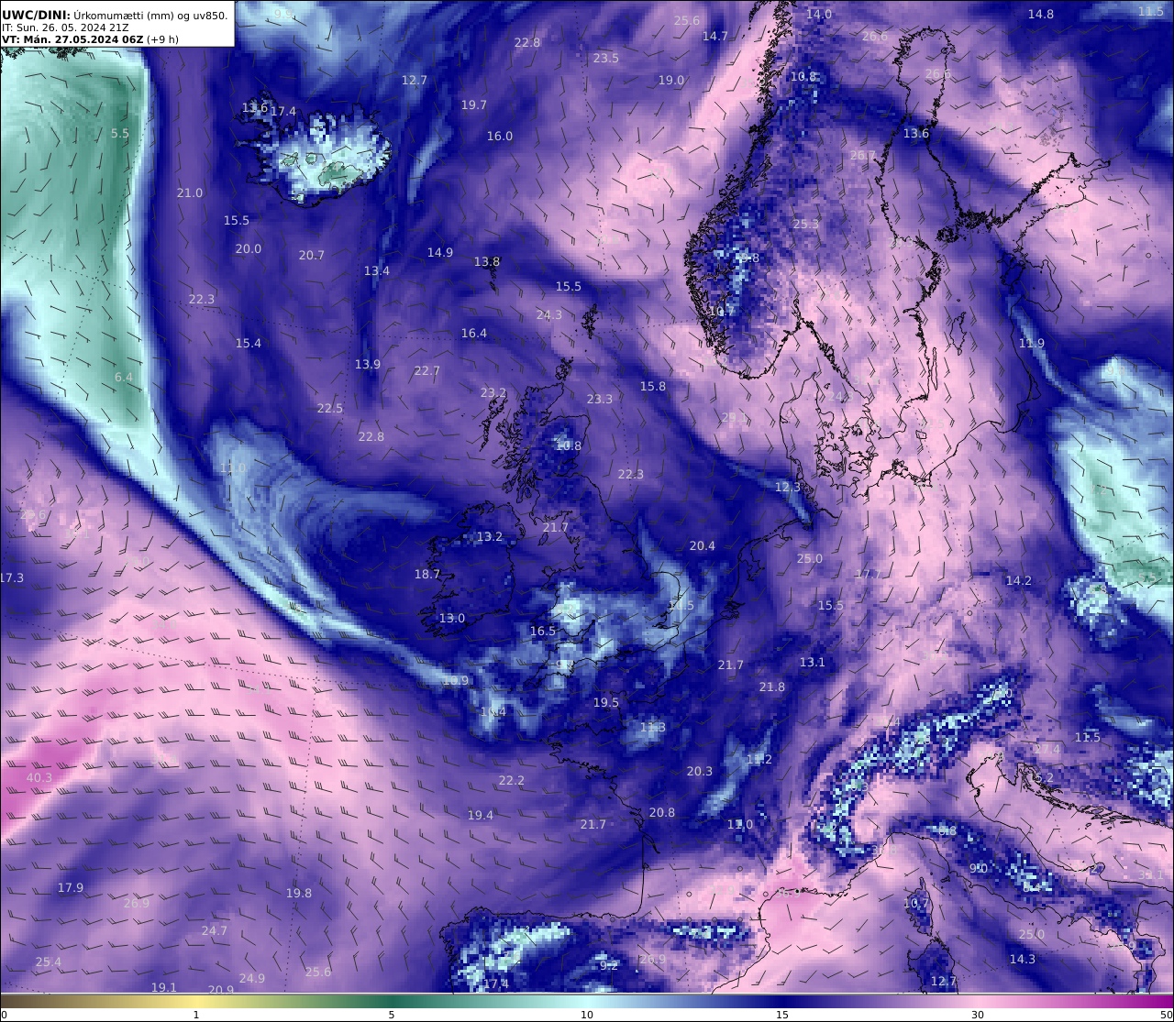The image size is (1174, 1022).
Task: Click the 16.5 value on the map
Action: coord(542,631)
